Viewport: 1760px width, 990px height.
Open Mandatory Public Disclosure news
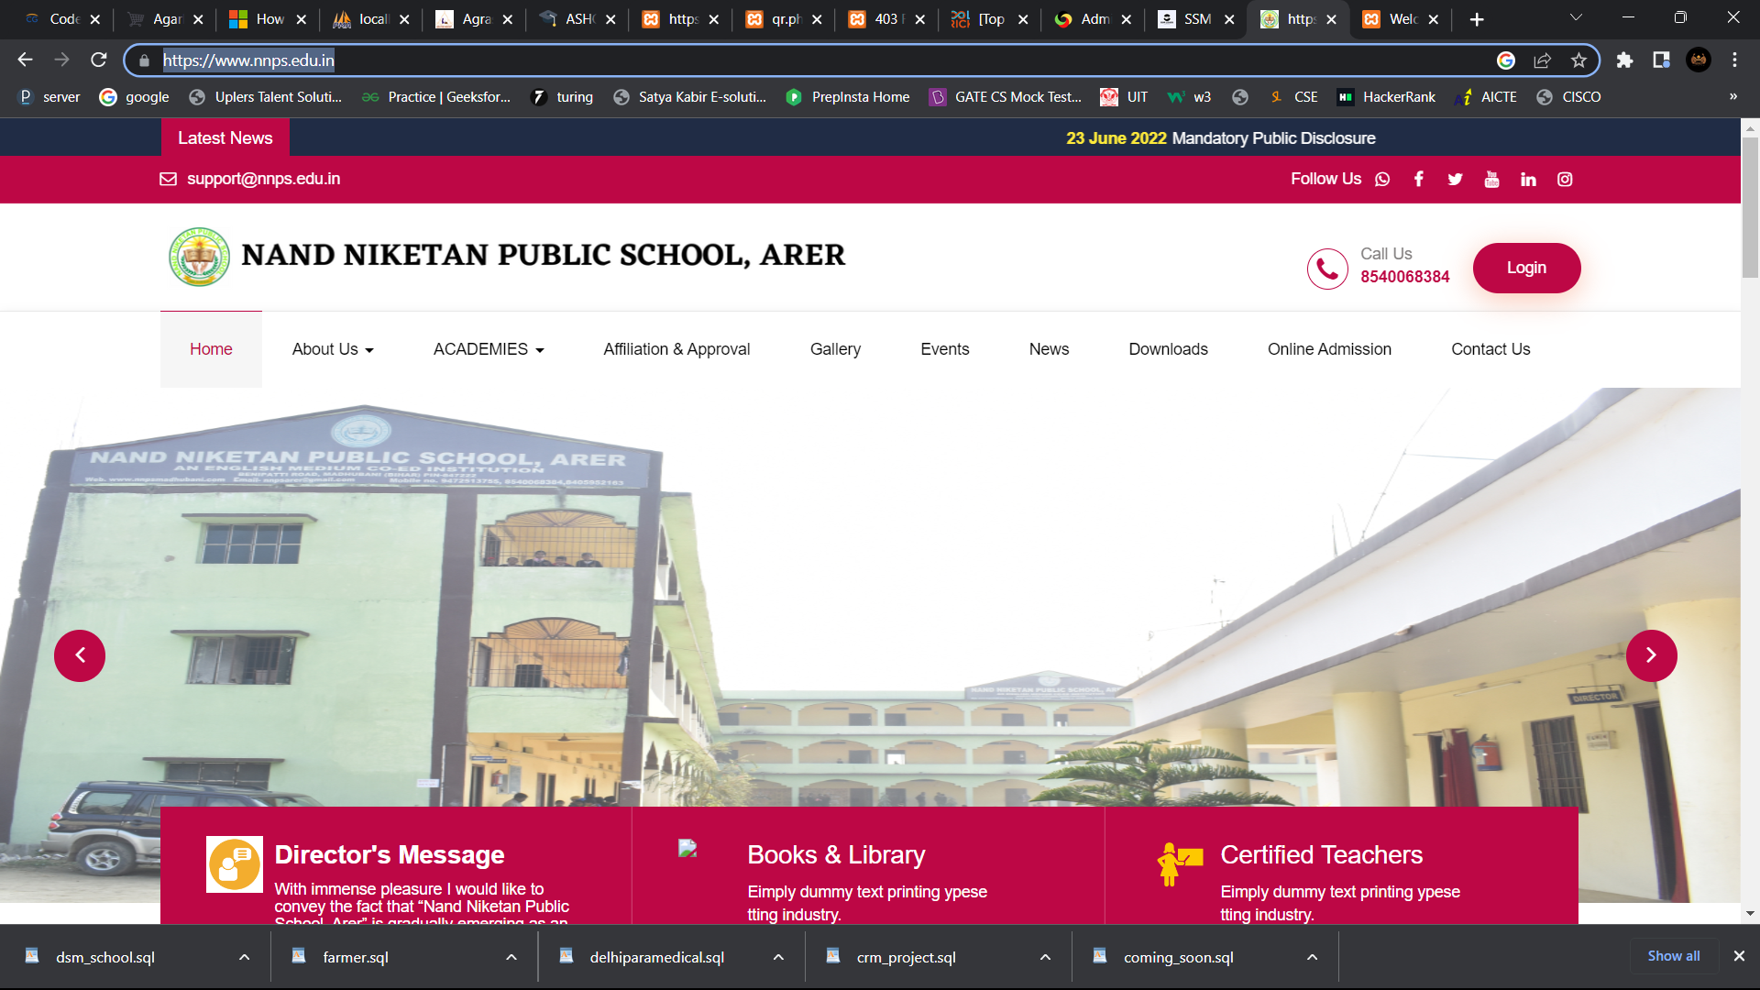click(1273, 138)
